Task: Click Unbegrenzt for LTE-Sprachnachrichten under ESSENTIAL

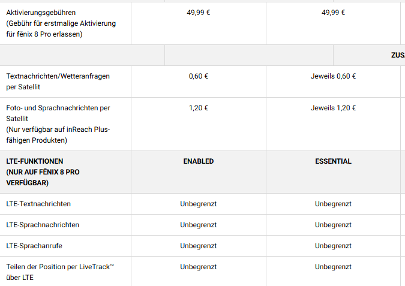Action: point(333,225)
